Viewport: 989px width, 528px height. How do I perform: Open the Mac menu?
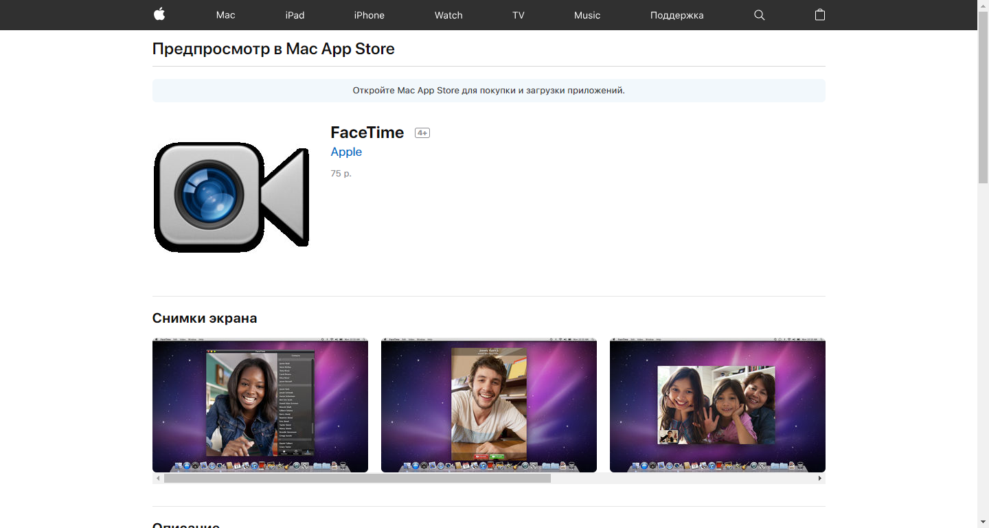pos(225,14)
